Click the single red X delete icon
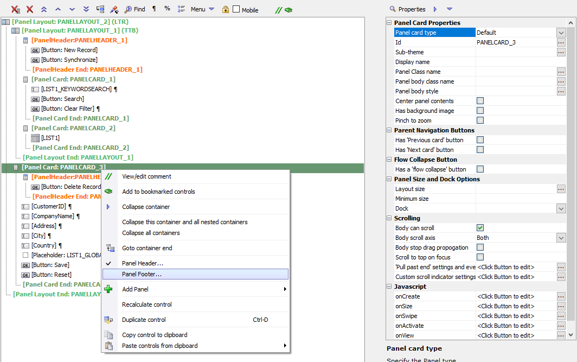This screenshot has width=577, height=362. [x=30, y=9]
